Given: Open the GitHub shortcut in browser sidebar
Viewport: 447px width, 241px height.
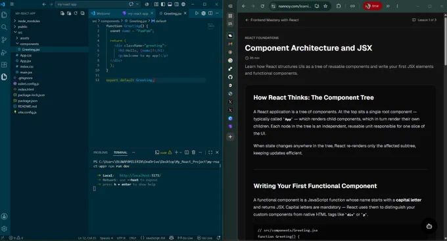Looking at the screenshot, I should [230, 77].
